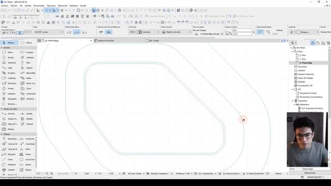The width and height of the screenshot is (331, 186).
Task: Collapse the Punto de Vista section
Action: coord(2,109)
